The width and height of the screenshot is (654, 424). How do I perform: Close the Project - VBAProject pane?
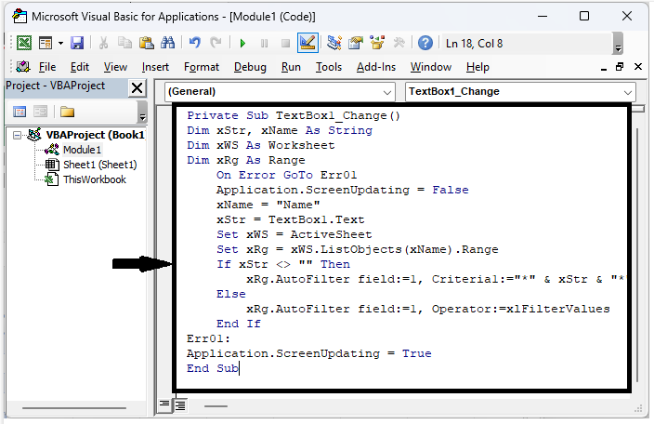[137, 88]
